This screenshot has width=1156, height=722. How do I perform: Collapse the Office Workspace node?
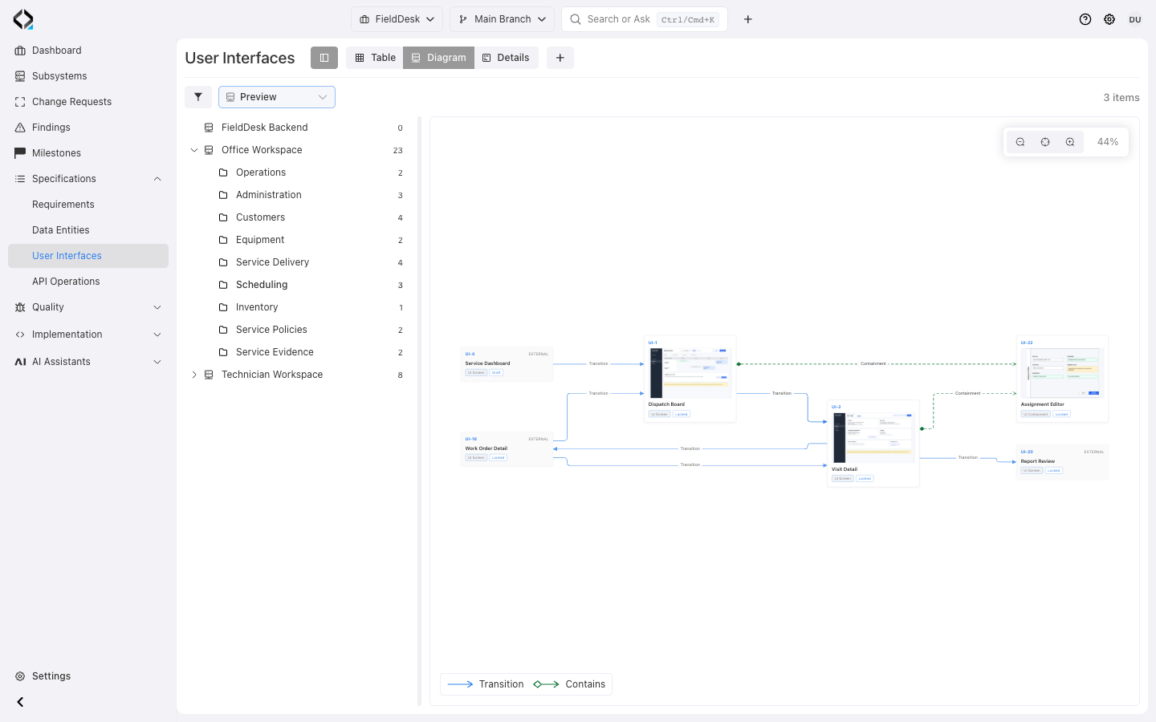click(193, 150)
